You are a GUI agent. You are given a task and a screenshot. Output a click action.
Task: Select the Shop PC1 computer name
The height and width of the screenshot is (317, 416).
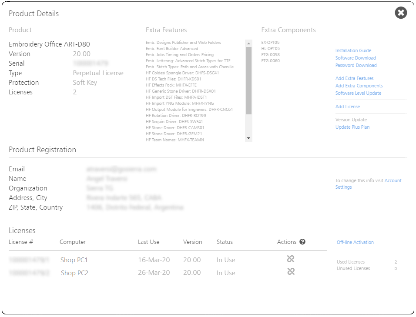coord(74,260)
